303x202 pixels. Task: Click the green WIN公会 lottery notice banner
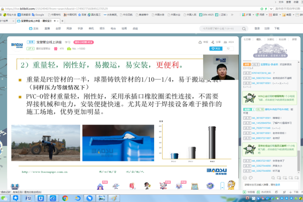tap(270, 98)
